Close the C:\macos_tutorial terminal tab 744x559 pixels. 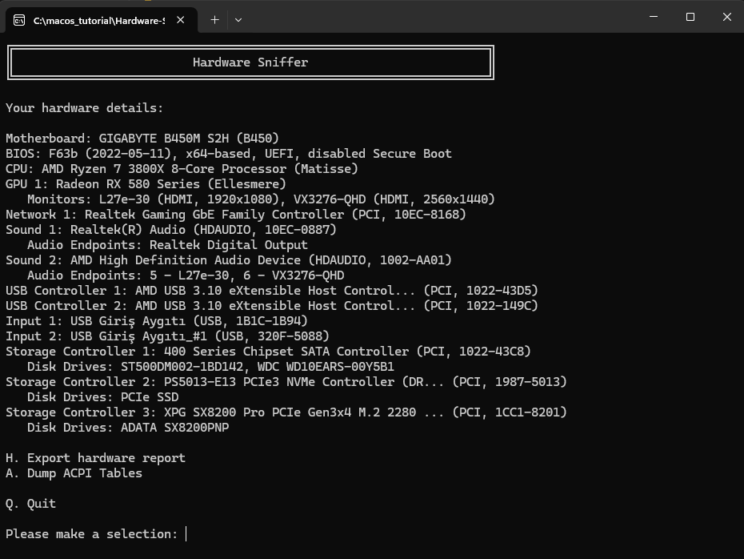182,20
